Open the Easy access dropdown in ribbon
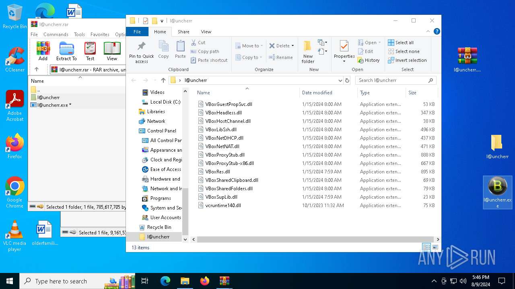The image size is (515, 289). click(322, 51)
